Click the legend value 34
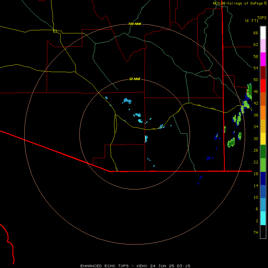Viewport: 268px width, 268px height. tap(256, 127)
